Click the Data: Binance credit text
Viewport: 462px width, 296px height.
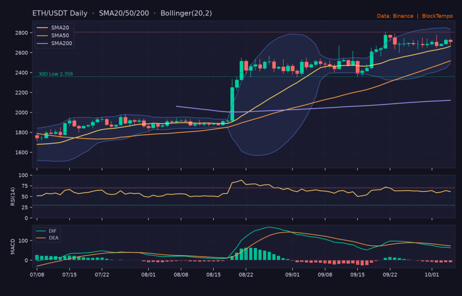pos(395,16)
